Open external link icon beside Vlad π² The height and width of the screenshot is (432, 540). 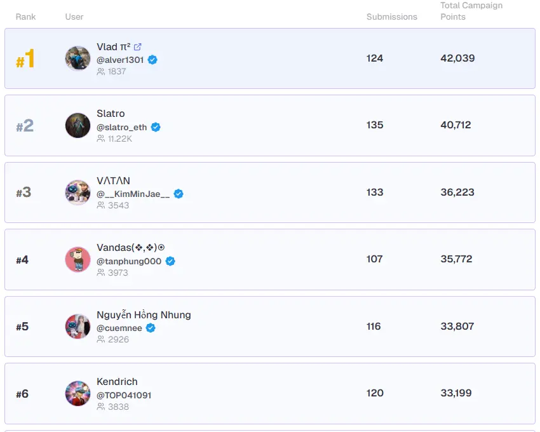pyautogui.click(x=138, y=47)
